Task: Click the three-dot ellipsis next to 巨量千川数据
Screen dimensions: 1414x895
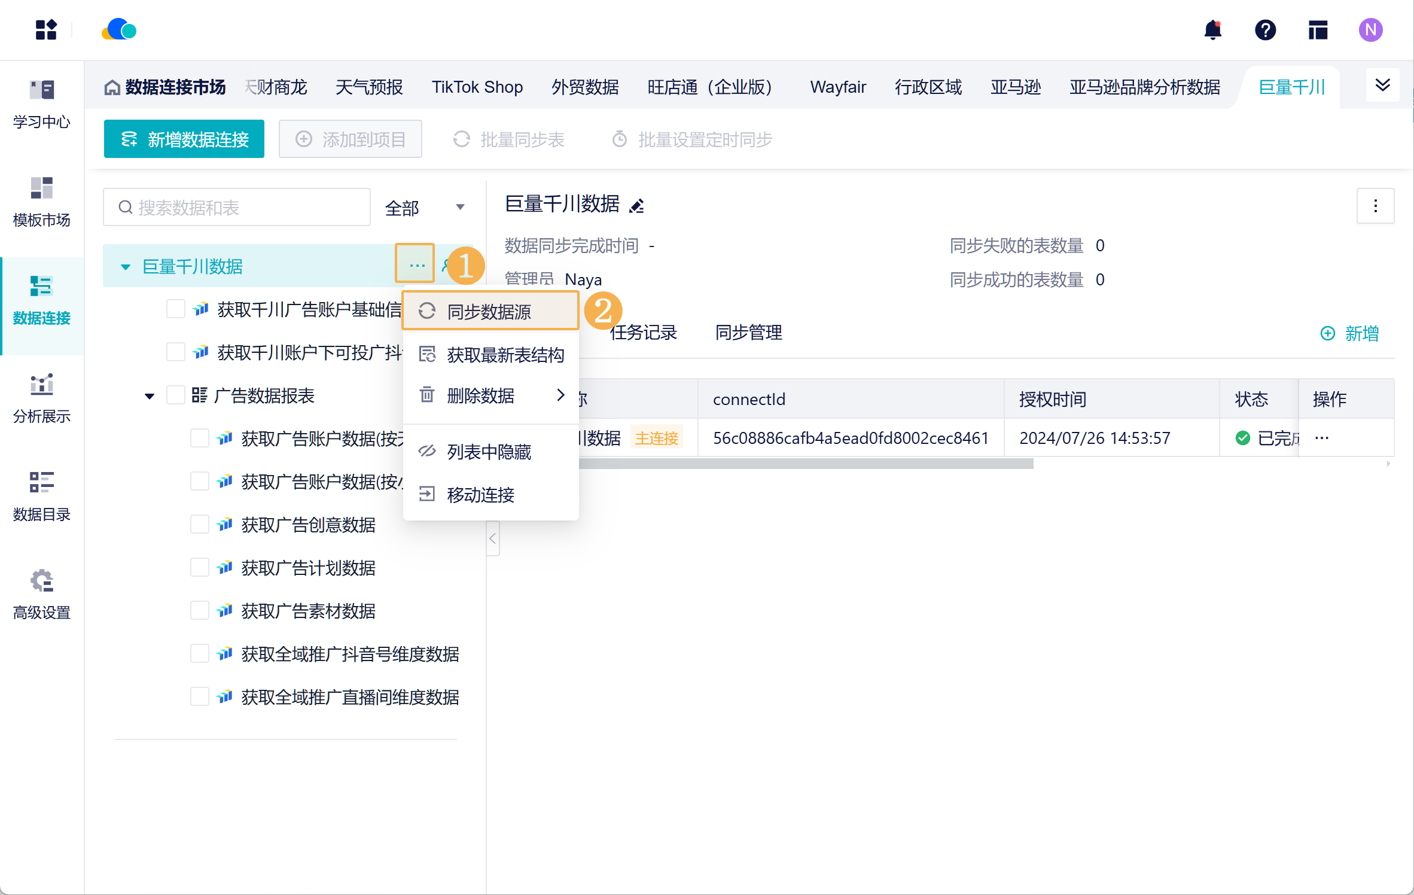Action: point(416,264)
